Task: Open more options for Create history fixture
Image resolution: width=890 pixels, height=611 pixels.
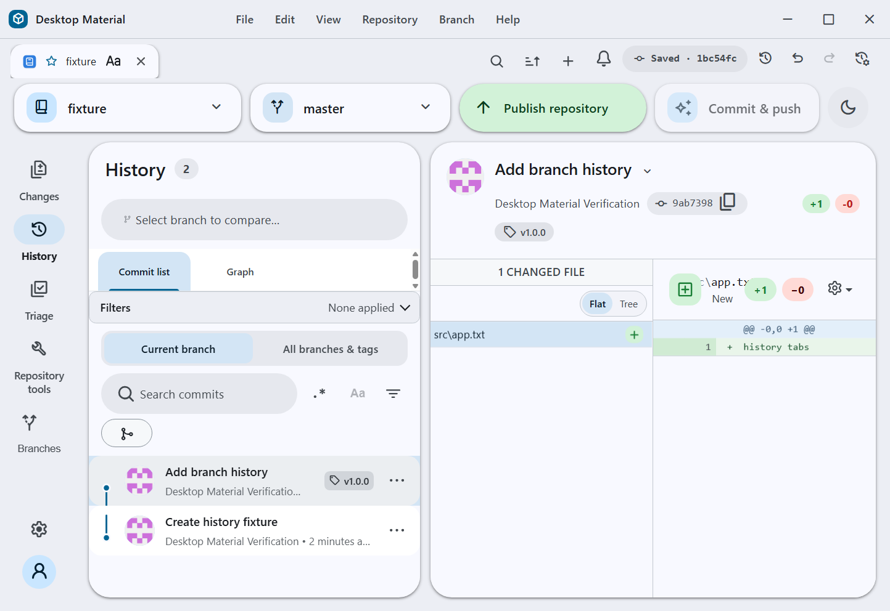Action: click(397, 530)
